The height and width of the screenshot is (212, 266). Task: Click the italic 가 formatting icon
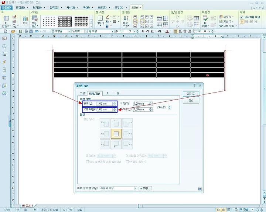[147, 31]
